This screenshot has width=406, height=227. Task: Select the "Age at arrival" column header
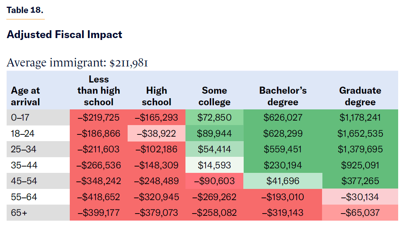coord(25,96)
